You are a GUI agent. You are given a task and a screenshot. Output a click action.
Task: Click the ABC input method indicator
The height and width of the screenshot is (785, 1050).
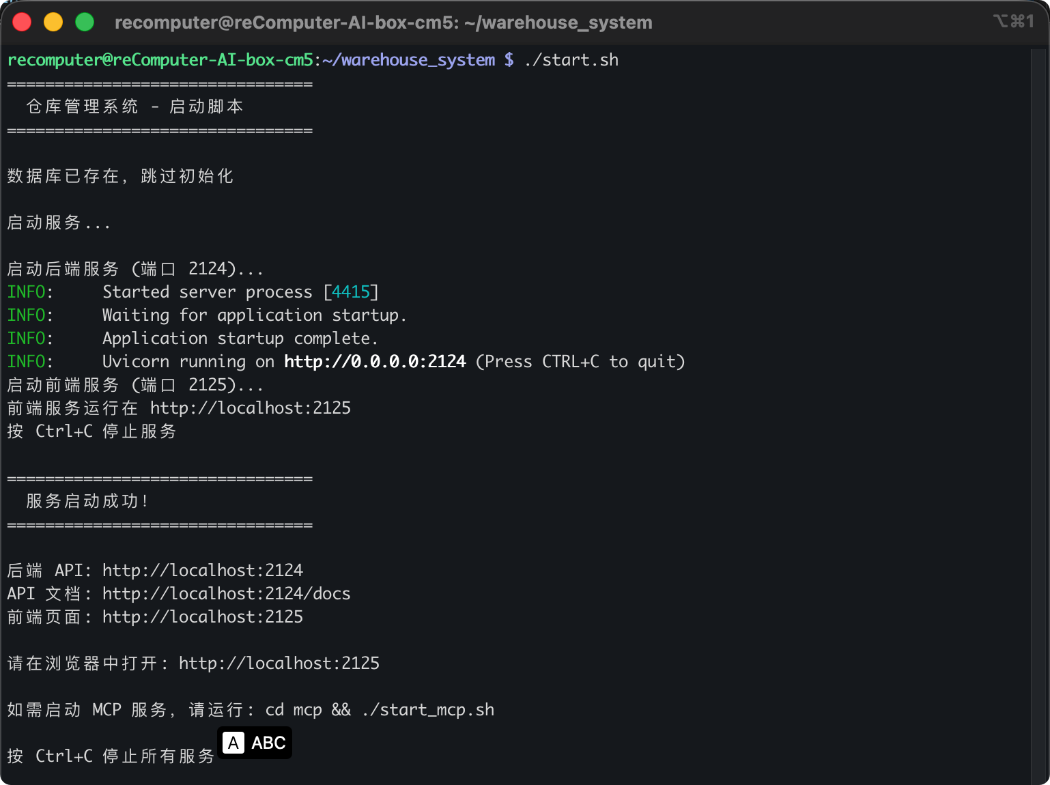point(269,743)
